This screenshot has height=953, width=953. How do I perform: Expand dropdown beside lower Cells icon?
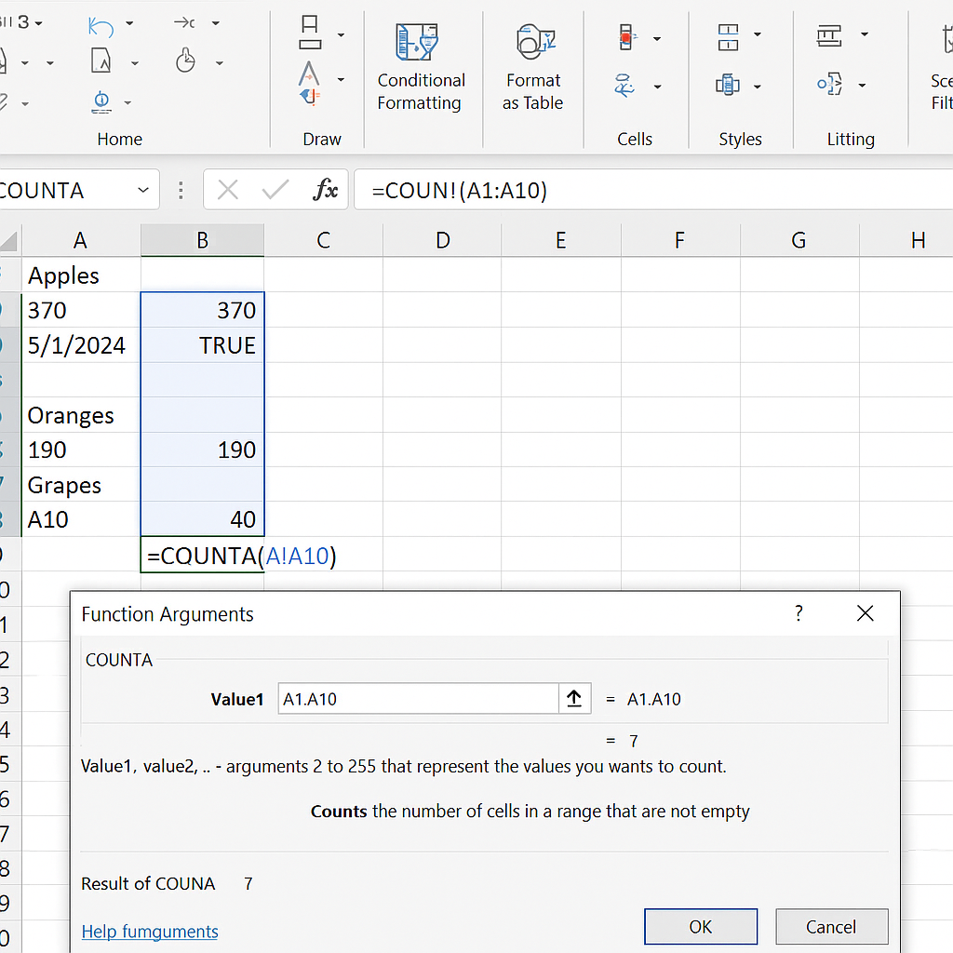pos(658,87)
